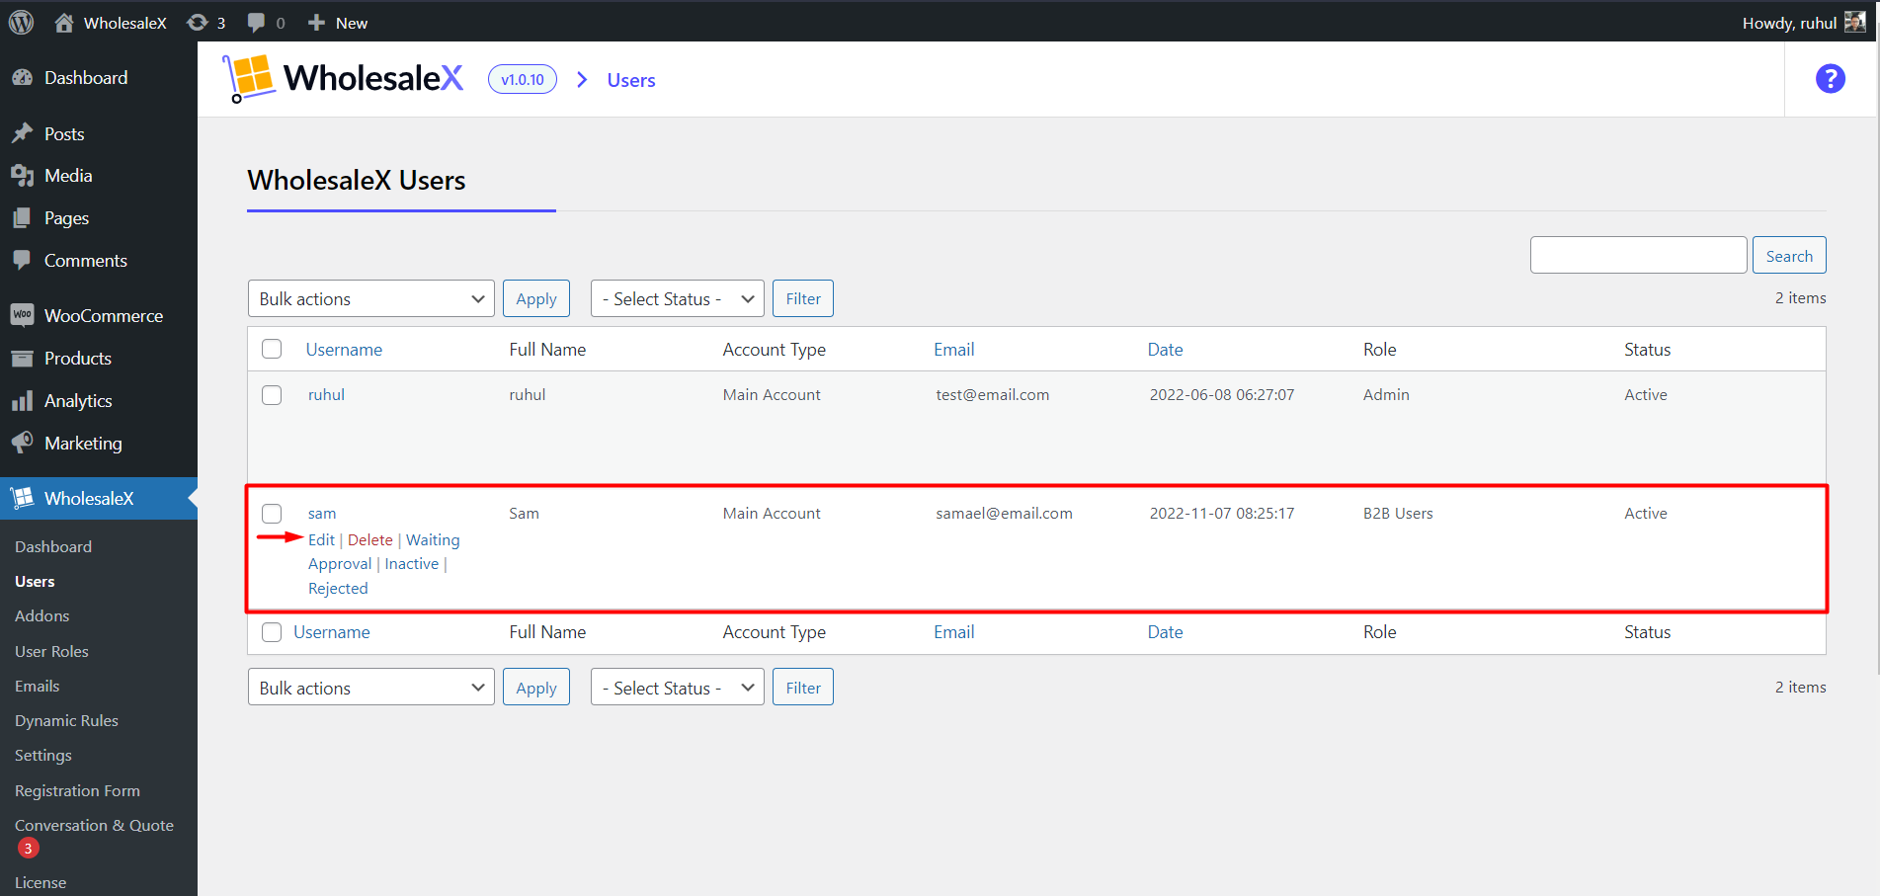Viewport: 1880px width, 896px height.
Task: Click the Delete link for sam
Action: pyautogui.click(x=370, y=540)
